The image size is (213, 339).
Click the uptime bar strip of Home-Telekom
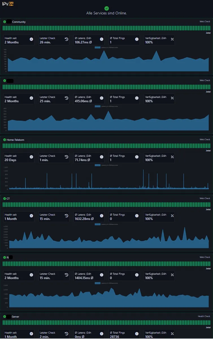click(106, 146)
